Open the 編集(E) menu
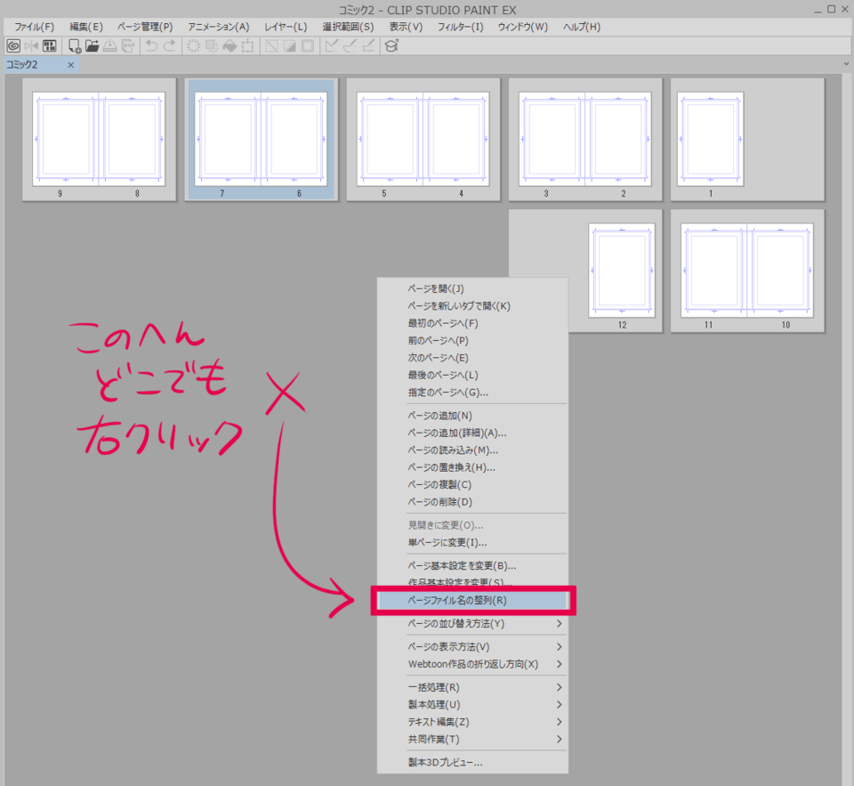Image resolution: width=854 pixels, height=786 pixels. coord(86,27)
